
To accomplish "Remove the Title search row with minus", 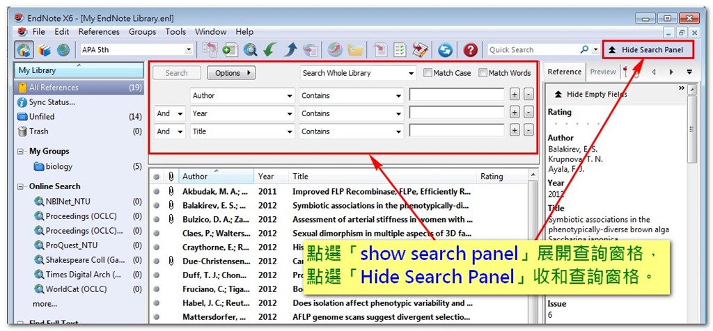I will click(x=528, y=131).
